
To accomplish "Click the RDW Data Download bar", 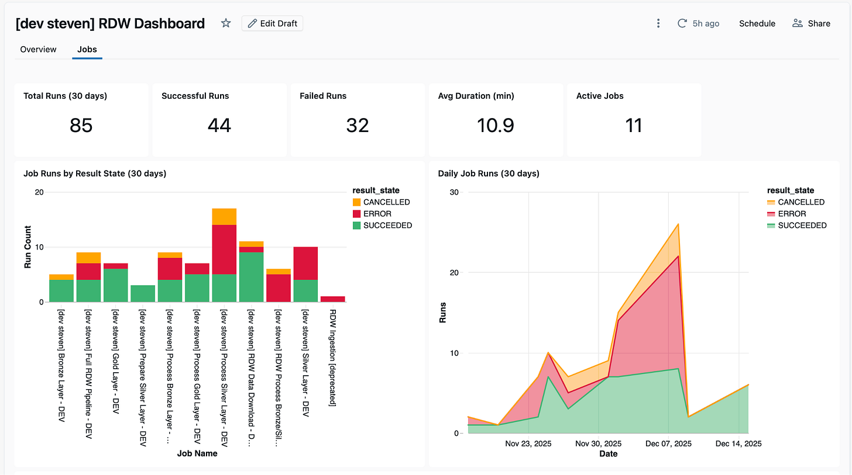I will tap(252, 272).
